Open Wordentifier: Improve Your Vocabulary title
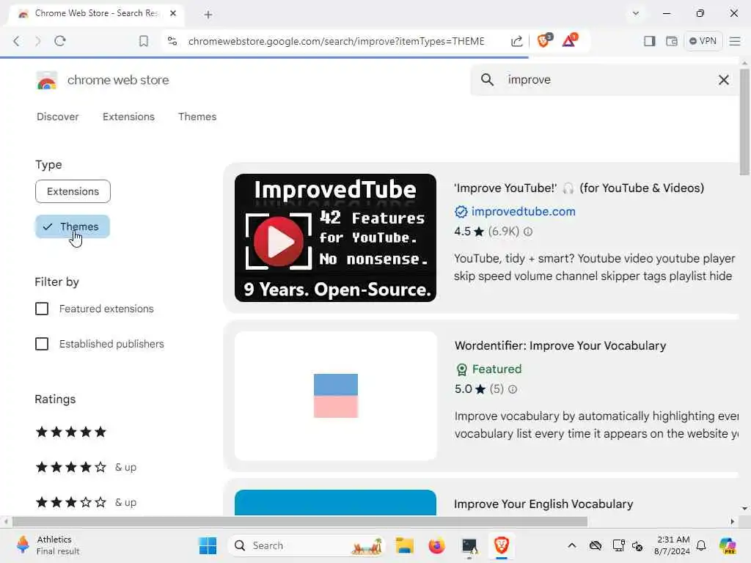This screenshot has height=563, width=751. [x=560, y=346]
